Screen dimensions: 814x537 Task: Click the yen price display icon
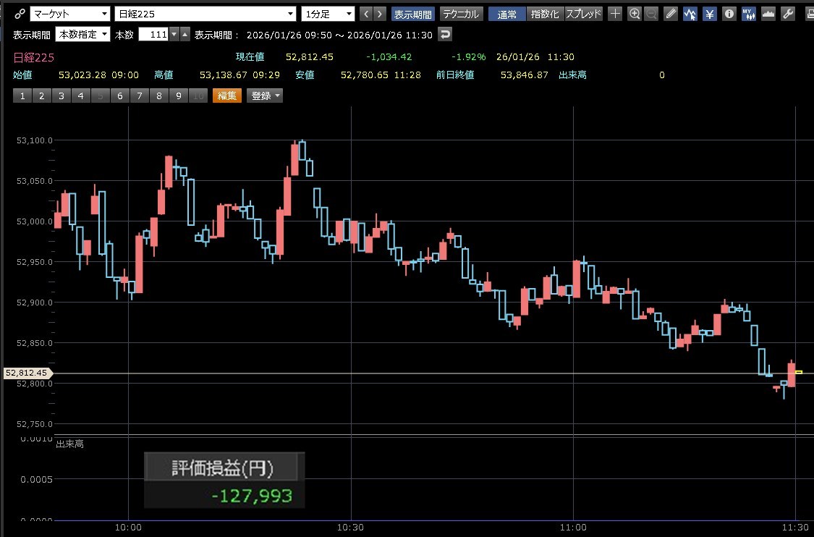coord(710,14)
